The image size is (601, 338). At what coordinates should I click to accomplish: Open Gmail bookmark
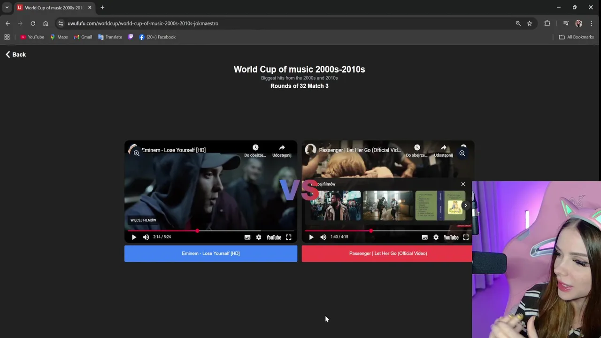tap(83, 37)
